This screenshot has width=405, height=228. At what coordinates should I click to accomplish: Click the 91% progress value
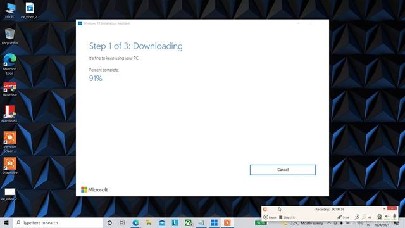[x=96, y=79]
